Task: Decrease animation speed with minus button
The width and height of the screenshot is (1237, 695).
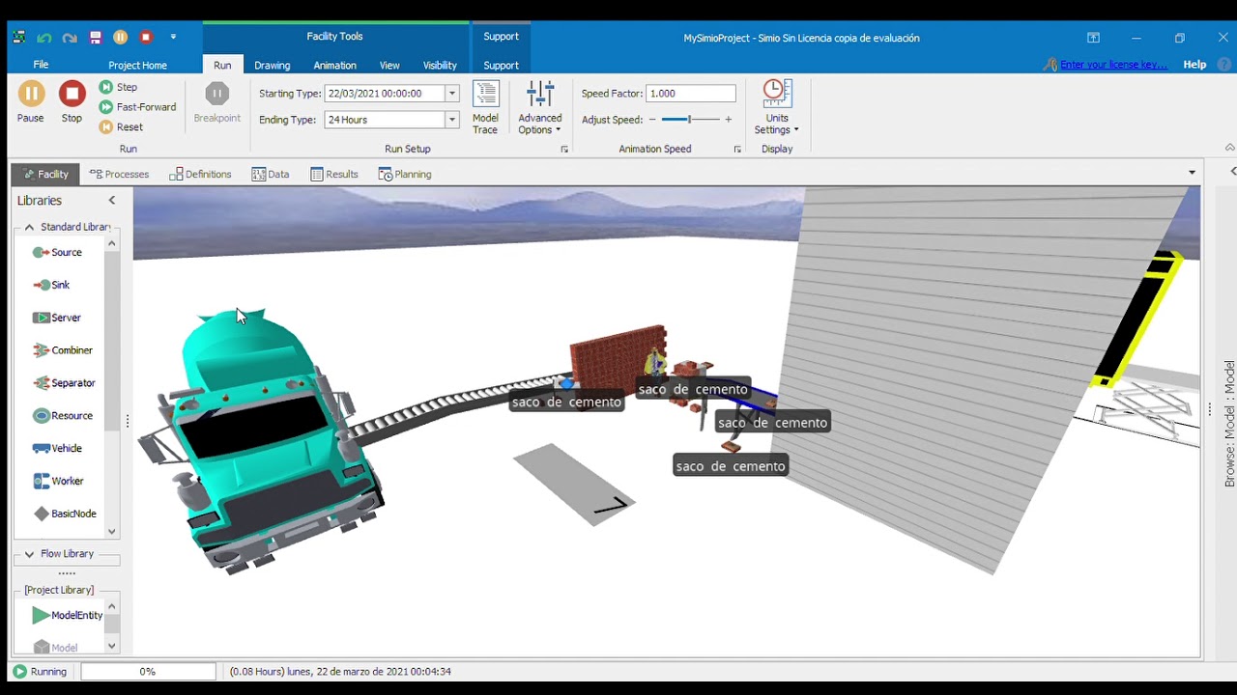Action: (x=652, y=120)
